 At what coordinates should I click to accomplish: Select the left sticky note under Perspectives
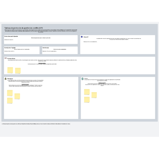click(x=10, y=70)
